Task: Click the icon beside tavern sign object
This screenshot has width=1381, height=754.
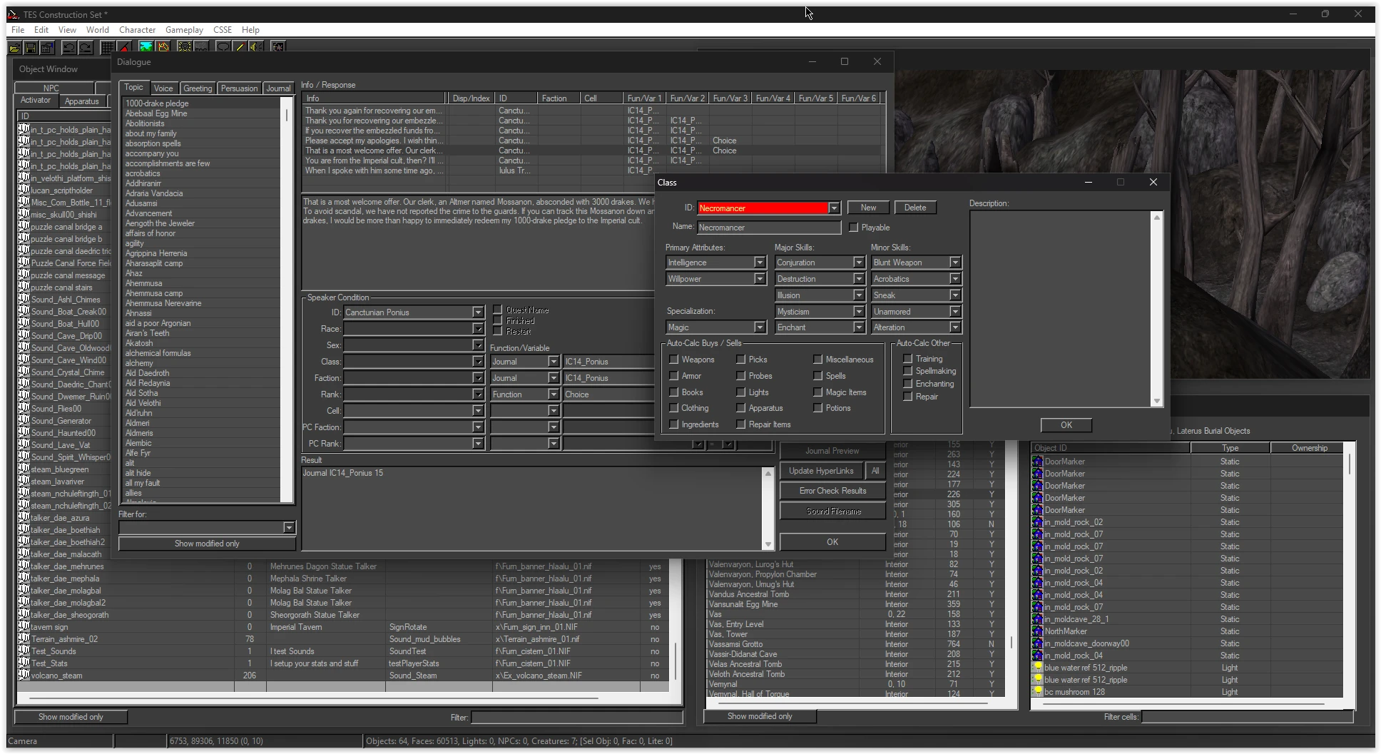Action: (x=24, y=627)
